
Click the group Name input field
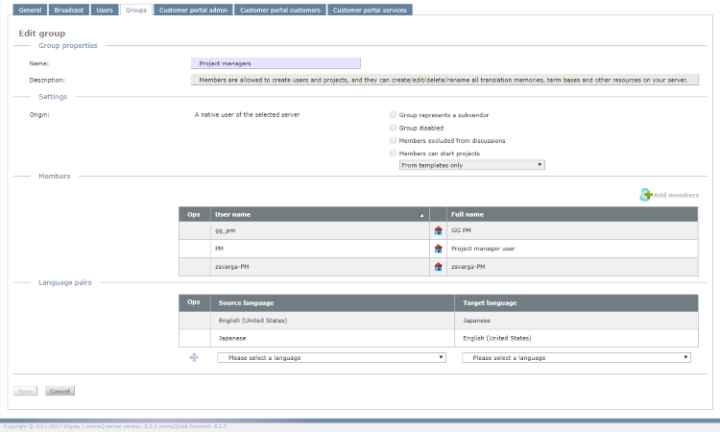(276, 63)
